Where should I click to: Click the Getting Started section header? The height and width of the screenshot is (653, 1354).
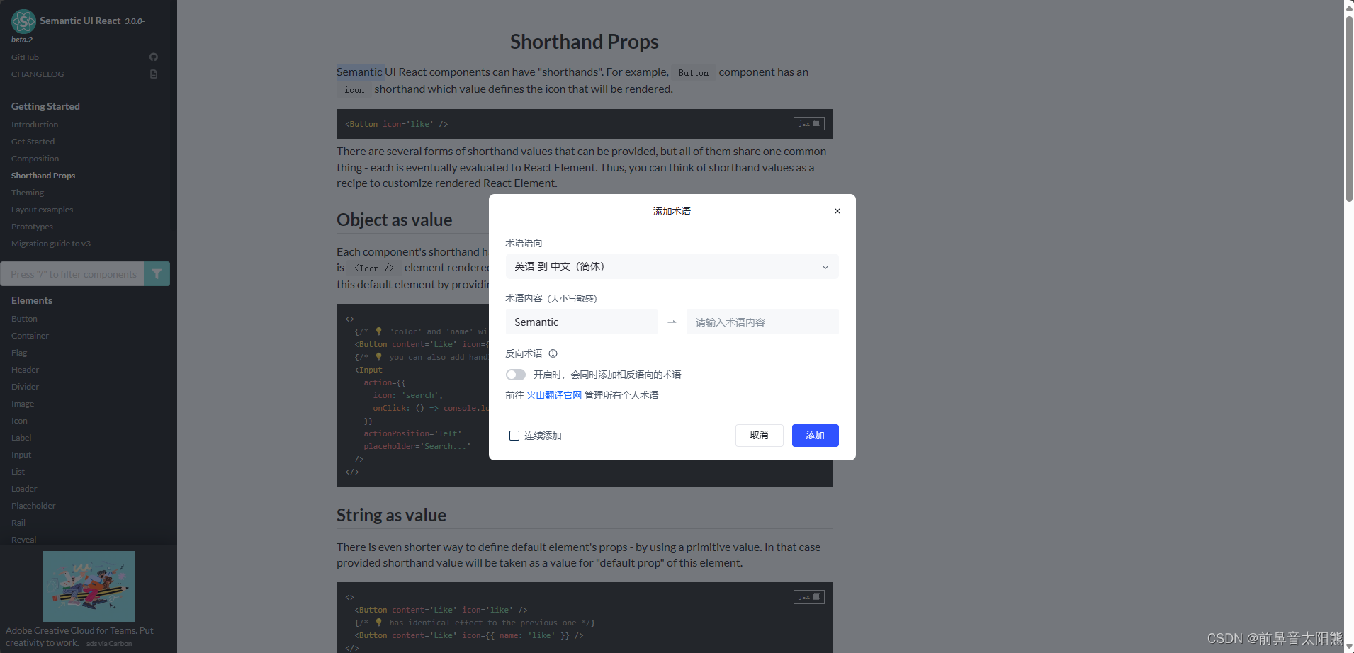point(45,106)
